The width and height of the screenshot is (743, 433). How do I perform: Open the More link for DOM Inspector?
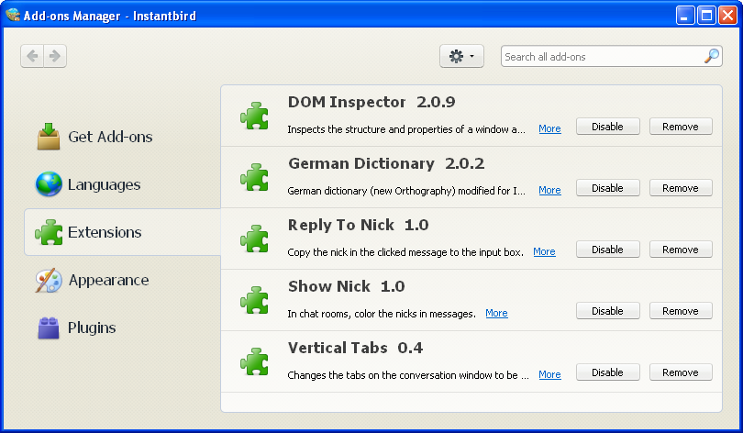[x=549, y=128]
